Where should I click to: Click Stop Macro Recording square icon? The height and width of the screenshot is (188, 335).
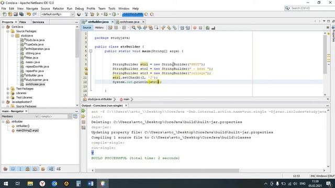[200, 28]
